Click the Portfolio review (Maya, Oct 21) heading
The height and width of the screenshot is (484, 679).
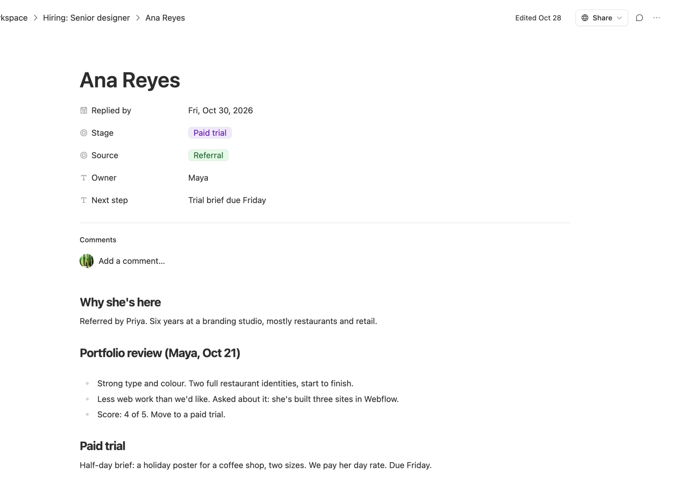tap(160, 353)
